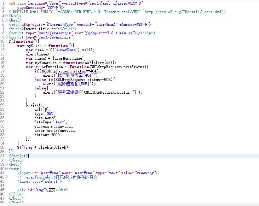Click the 'status==404' condition
259x206 pixels.
(85, 71)
